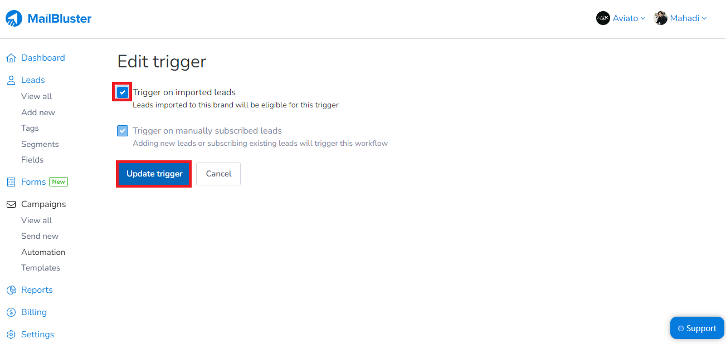The height and width of the screenshot is (344, 726).
Task: Click the Reports pie chart icon
Action: (x=11, y=289)
